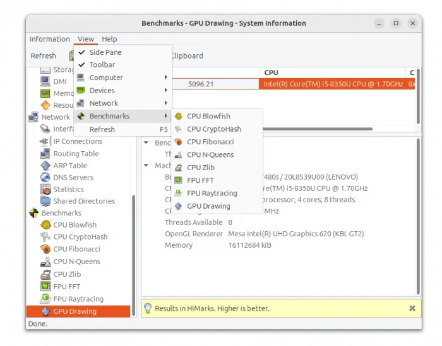The width and height of the screenshot is (442, 346).
Task: Open the Information menu
Action: (x=50, y=39)
